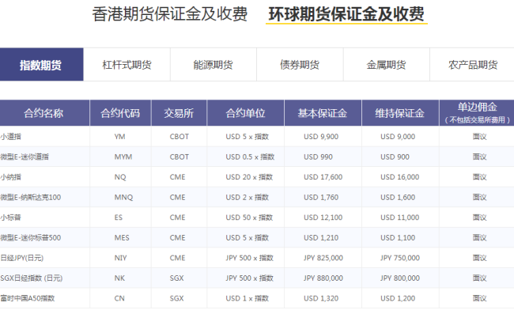The image size is (514, 310).
Task: Click contract code MNQ
Action: pos(123,198)
